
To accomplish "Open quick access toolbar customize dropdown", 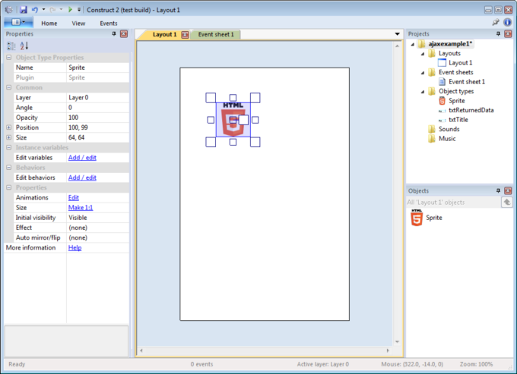I will [x=79, y=10].
